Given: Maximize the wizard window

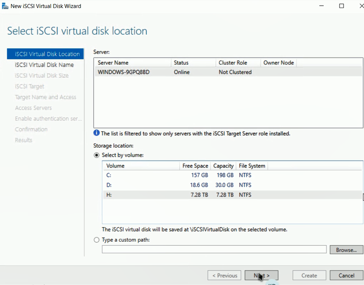Looking at the screenshot, I should [342, 6].
